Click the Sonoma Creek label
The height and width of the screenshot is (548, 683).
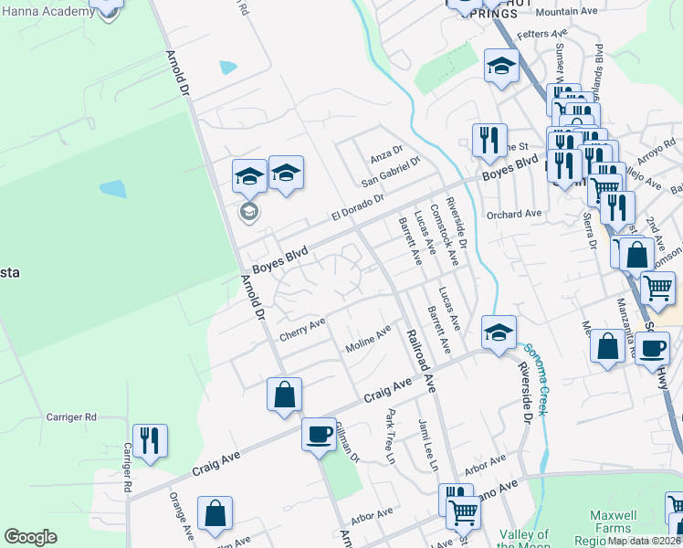coord(537,379)
